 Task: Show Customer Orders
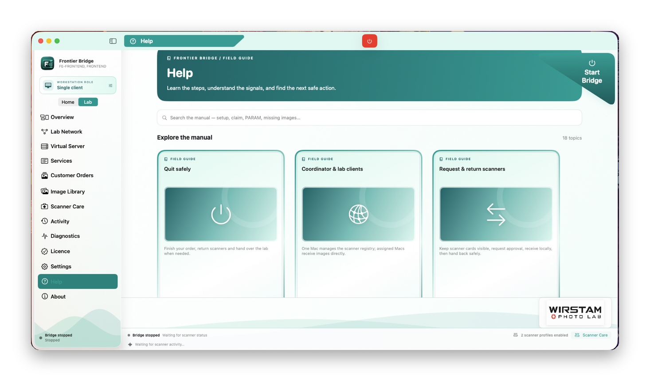(78, 176)
